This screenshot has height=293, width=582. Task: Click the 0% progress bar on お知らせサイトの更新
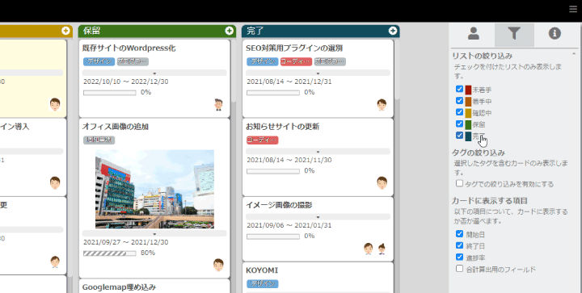pyautogui.click(x=273, y=171)
